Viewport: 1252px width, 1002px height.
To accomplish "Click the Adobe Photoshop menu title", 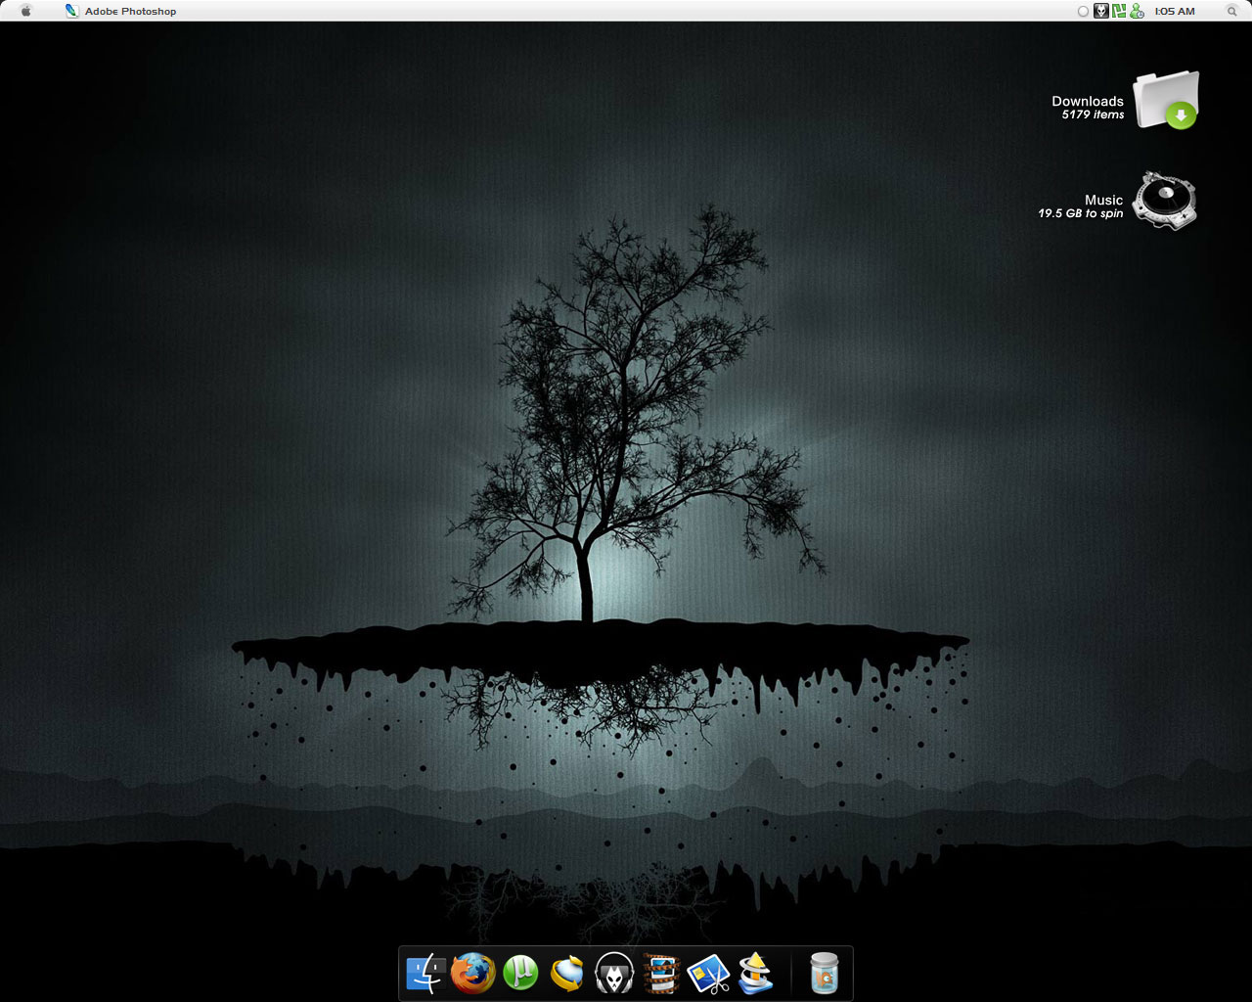I will pos(130,11).
